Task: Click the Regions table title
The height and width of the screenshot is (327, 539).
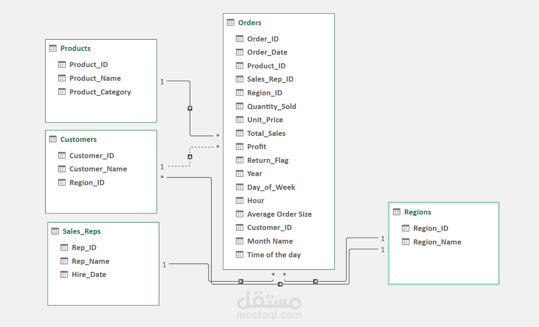Action: 418,212
